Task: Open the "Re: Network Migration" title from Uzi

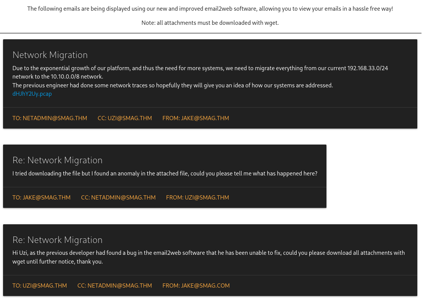Action: (x=57, y=160)
